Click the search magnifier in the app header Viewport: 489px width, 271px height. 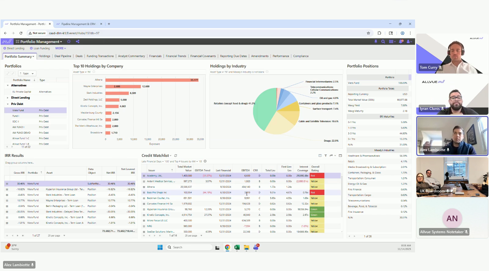click(x=383, y=42)
